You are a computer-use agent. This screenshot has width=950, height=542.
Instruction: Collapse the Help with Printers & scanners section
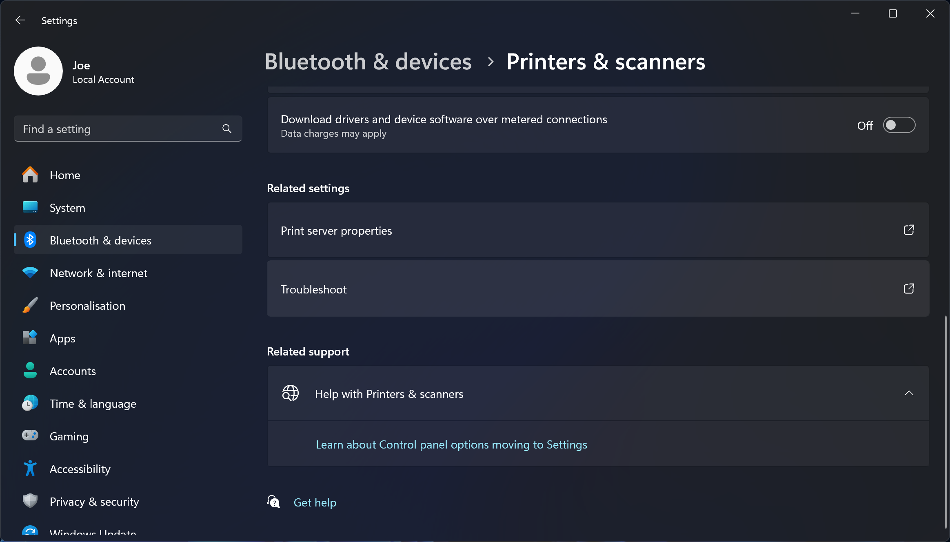pyautogui.click(x=910, y=393)
